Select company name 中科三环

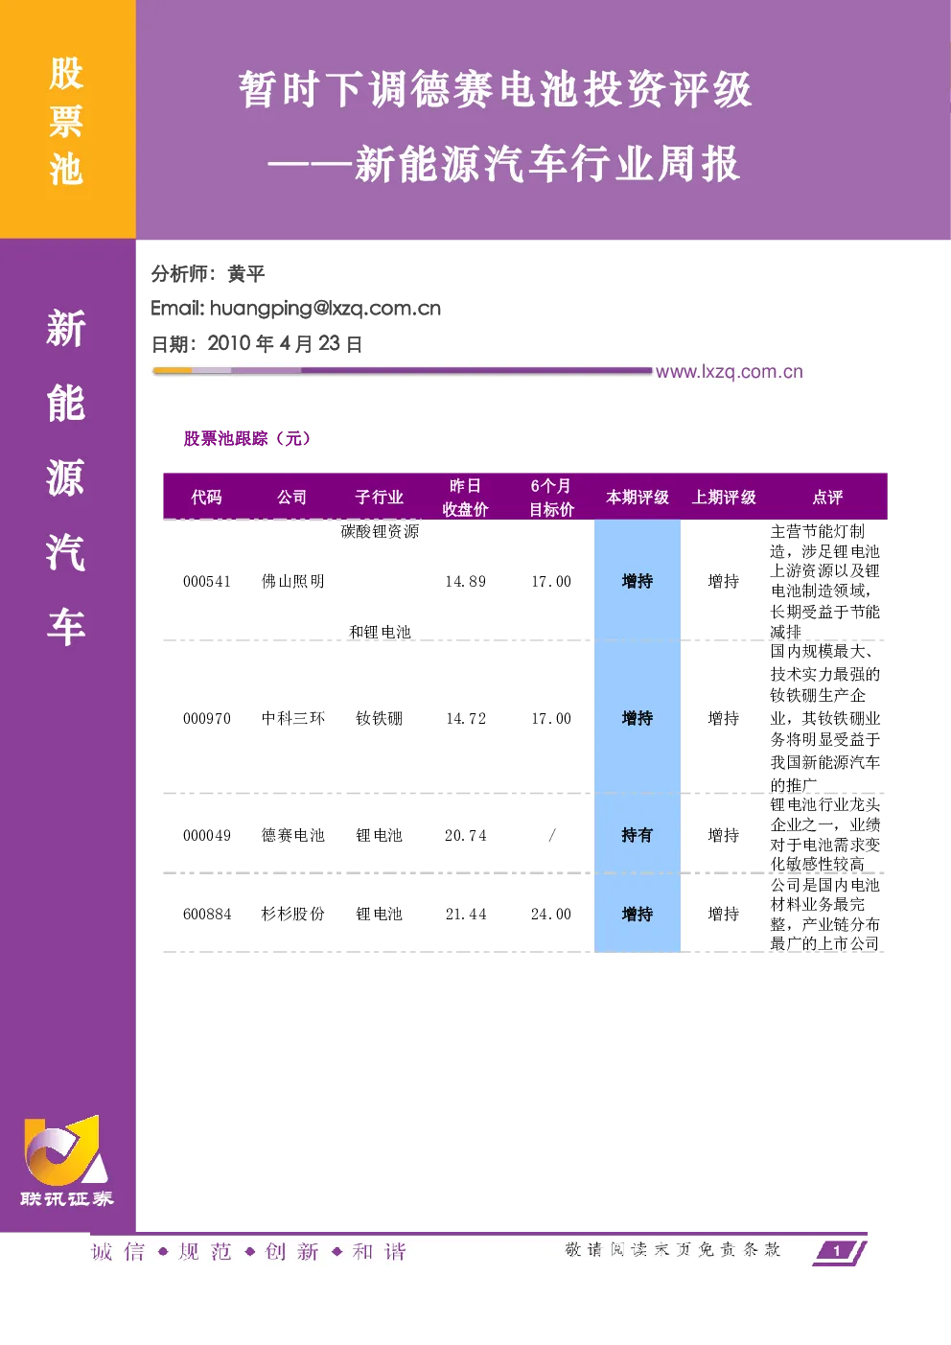(293, 718)
